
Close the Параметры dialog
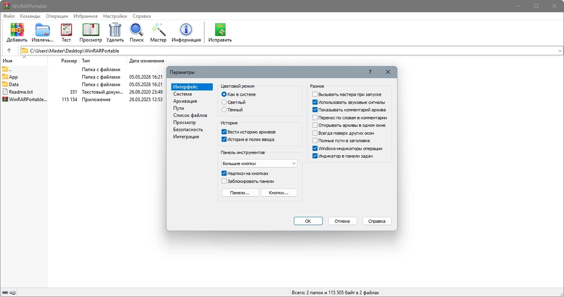click(388, 72)
